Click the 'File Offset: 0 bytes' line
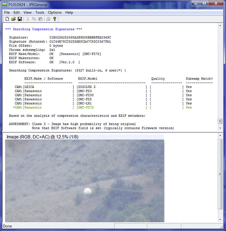The image size is (226, 231). click(x=36, y=46)
